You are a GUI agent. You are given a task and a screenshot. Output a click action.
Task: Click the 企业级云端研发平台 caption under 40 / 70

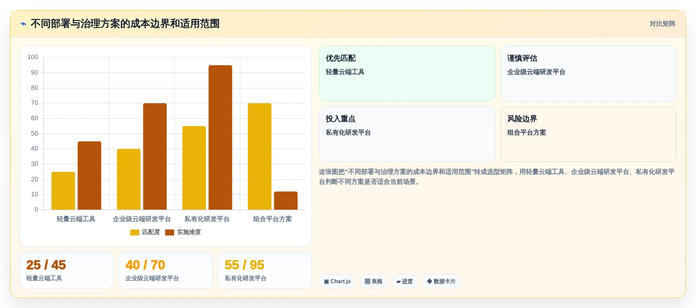[152, 279]
